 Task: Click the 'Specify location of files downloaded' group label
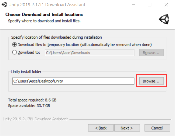coord(56,37)
